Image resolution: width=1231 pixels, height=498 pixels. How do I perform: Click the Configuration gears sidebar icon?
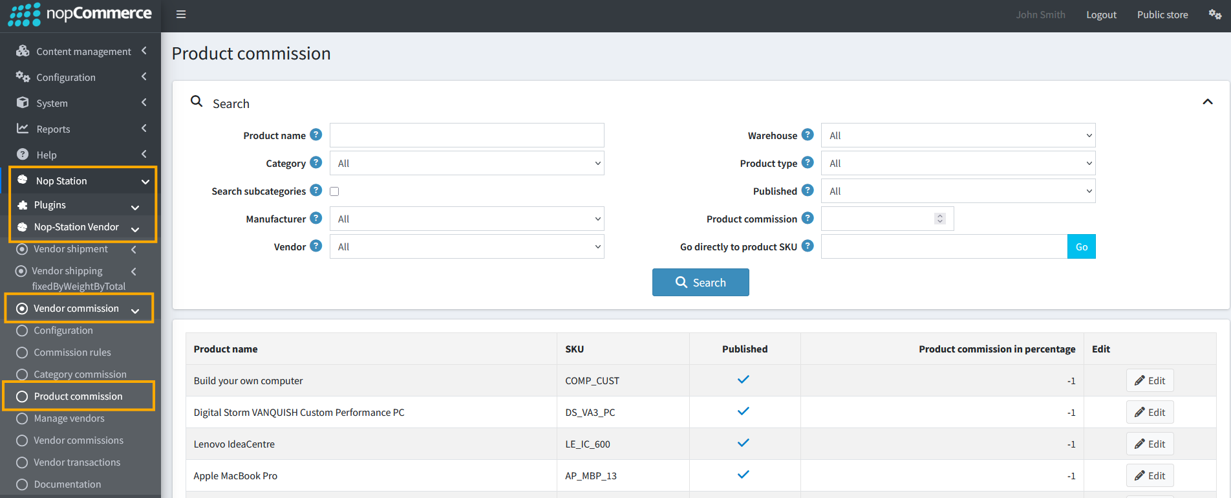(x=23, y=77)
